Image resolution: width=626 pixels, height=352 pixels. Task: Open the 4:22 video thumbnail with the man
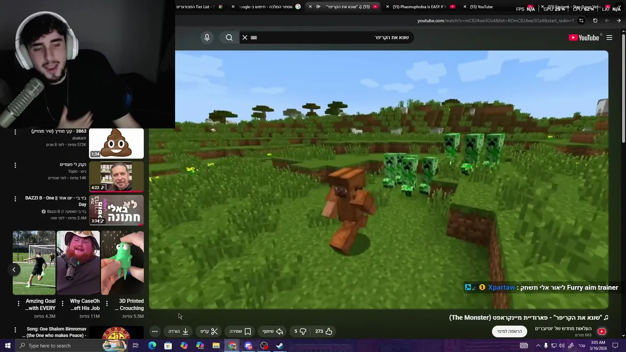tap(116, 177)
